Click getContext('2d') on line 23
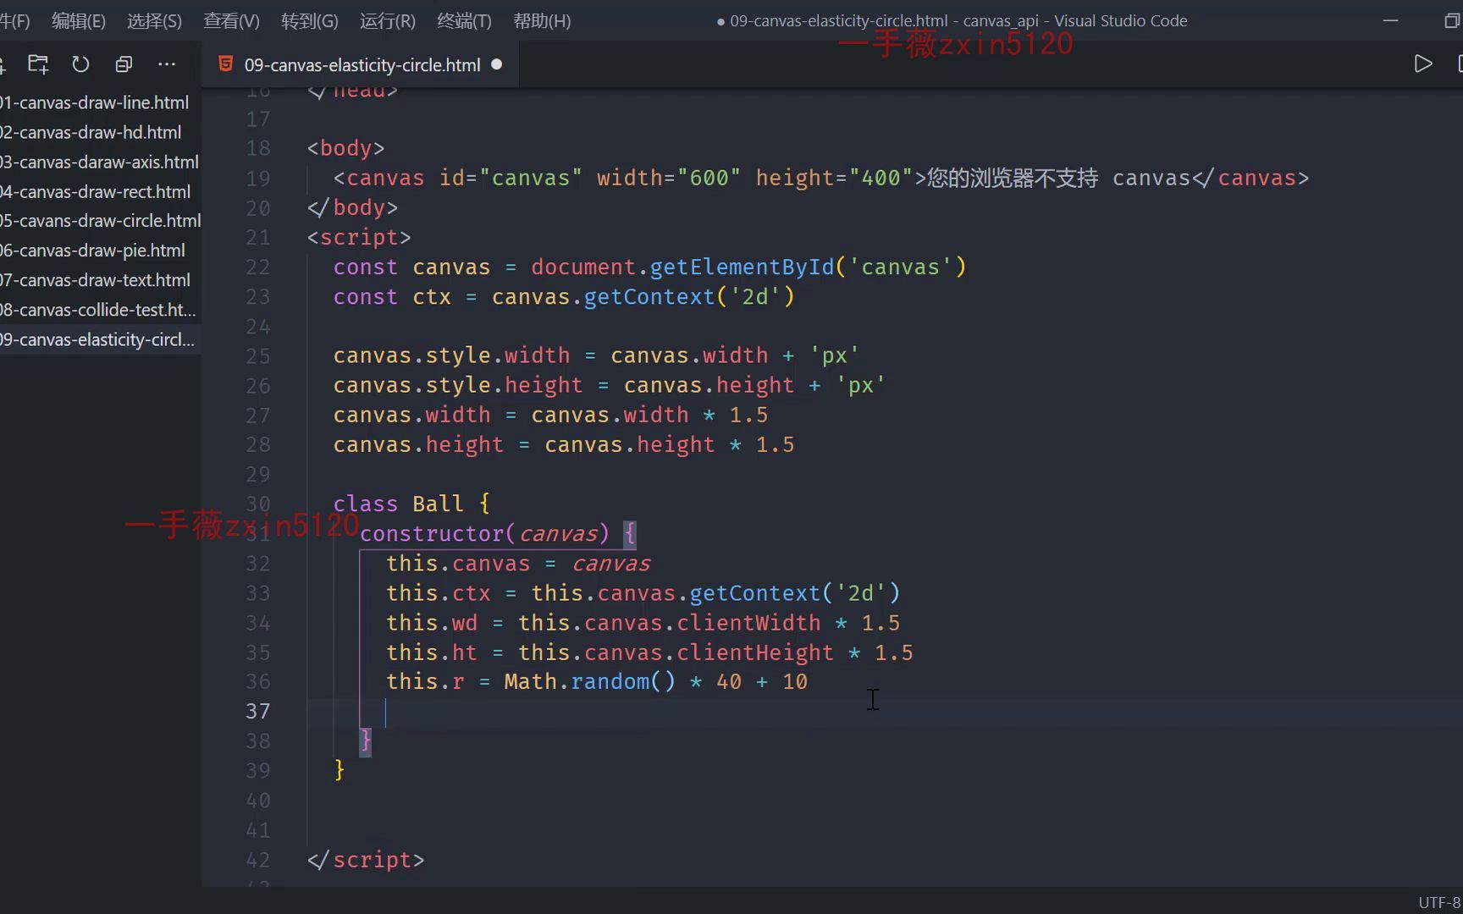This screenshot has width=1463, height=914. pyautogui.click(x=689, y=297)
